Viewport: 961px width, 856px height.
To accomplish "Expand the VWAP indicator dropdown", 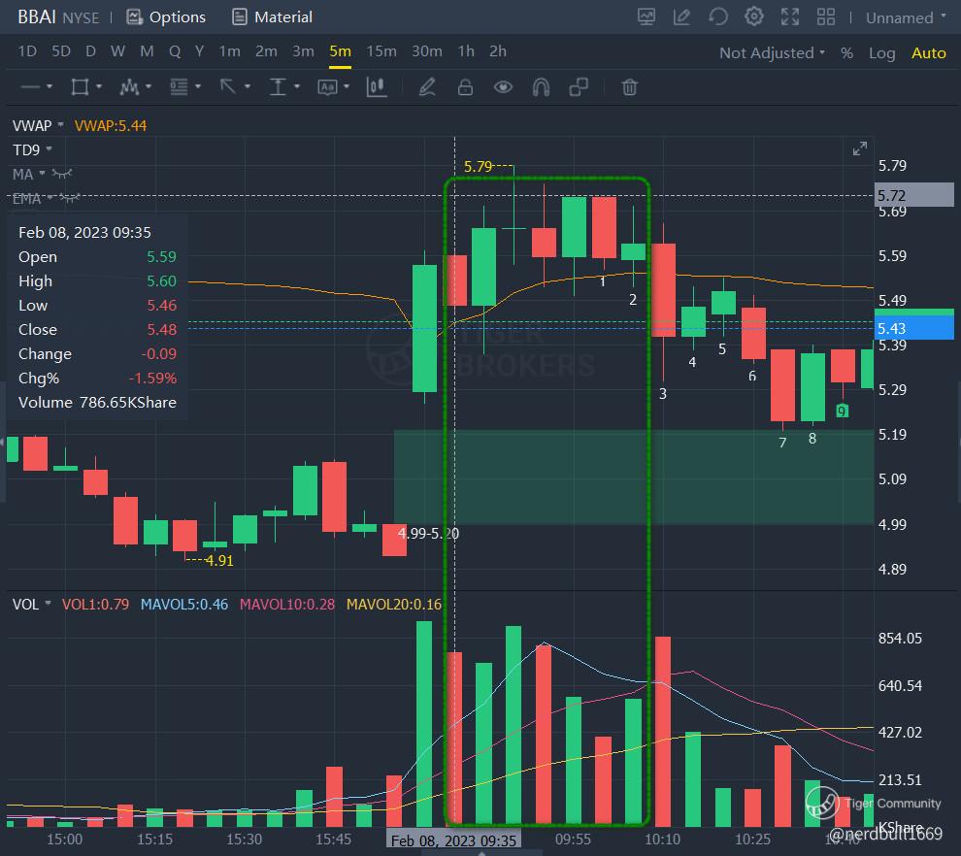I will (61, 125).
